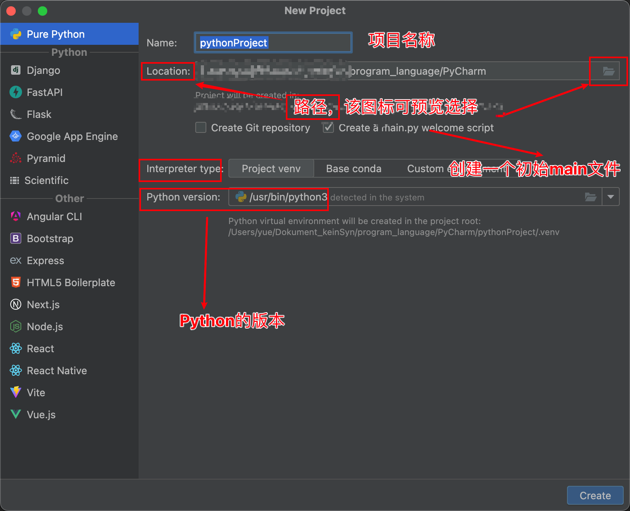
Task: Click the Create button
Action: (595, 495)
